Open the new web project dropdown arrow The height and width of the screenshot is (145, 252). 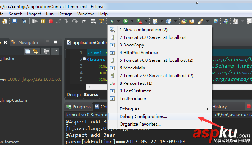click(x=162, y=21)
